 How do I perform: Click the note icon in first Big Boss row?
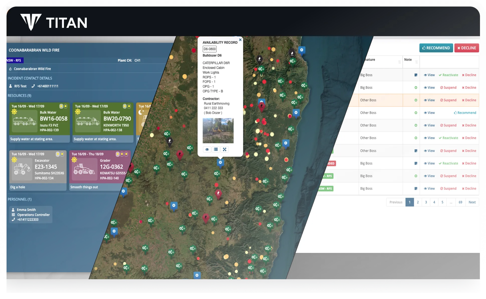pyautogui.click(x=416, y=75)
